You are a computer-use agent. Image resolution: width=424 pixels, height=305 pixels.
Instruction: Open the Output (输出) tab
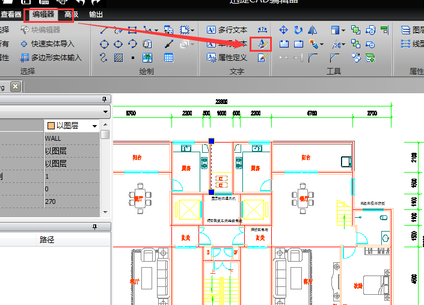[x=96, y=14]
